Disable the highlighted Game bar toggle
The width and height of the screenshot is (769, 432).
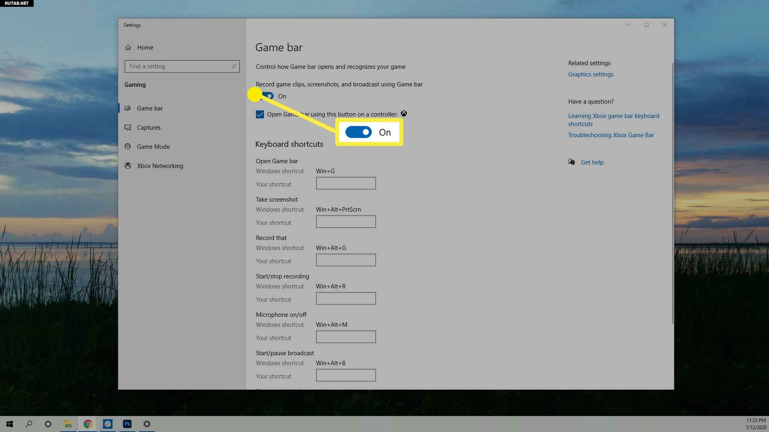coord(265,96)
